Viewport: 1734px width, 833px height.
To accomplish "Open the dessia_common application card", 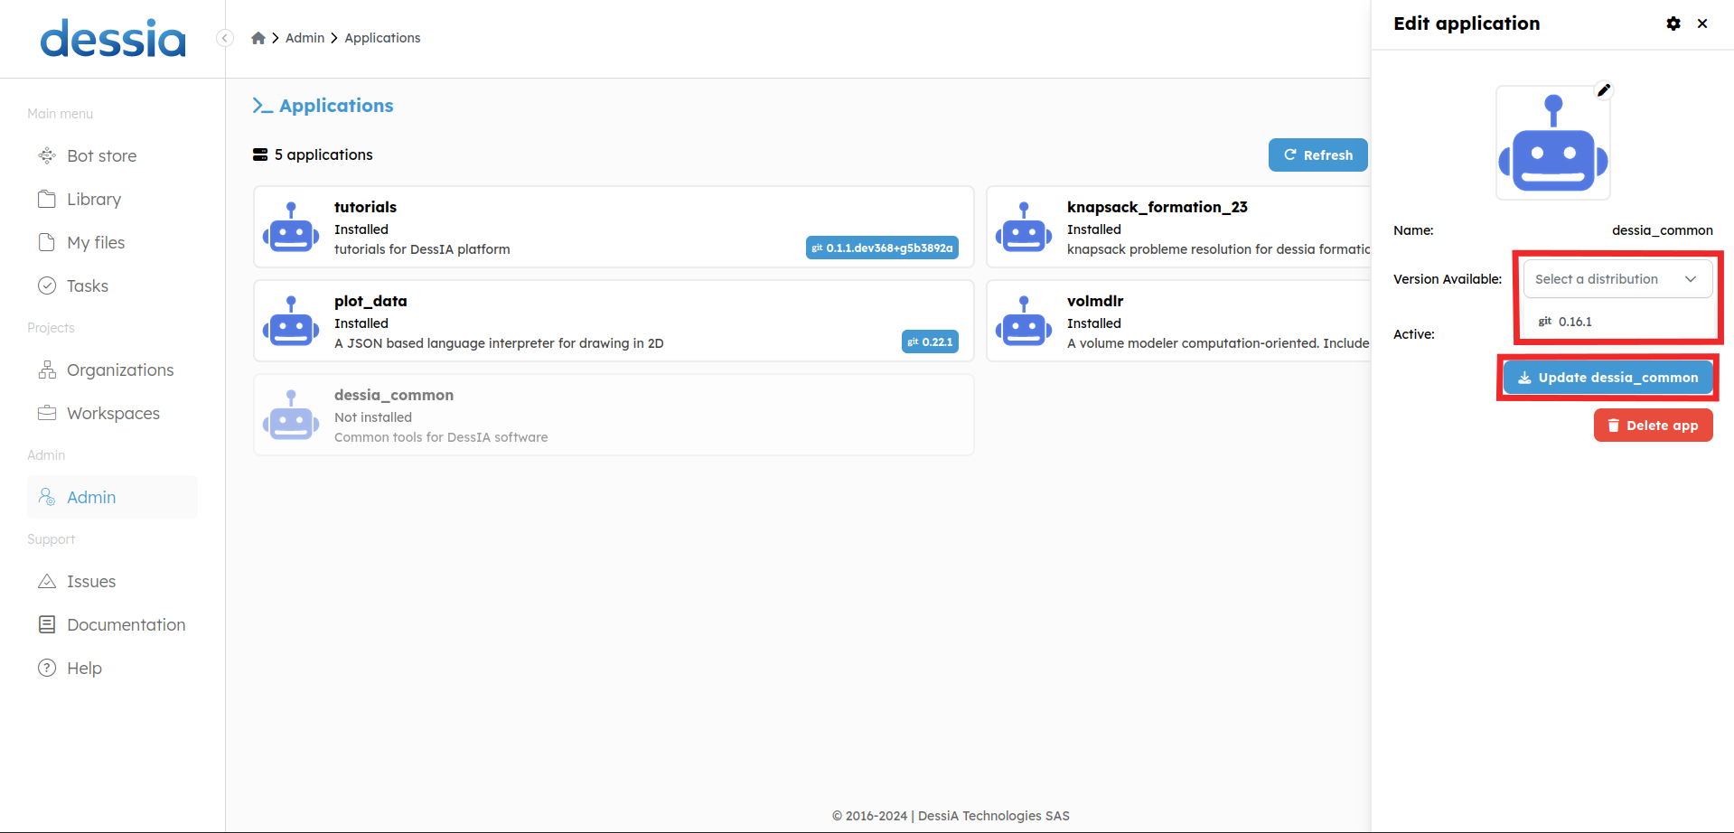I will point(614,416).
